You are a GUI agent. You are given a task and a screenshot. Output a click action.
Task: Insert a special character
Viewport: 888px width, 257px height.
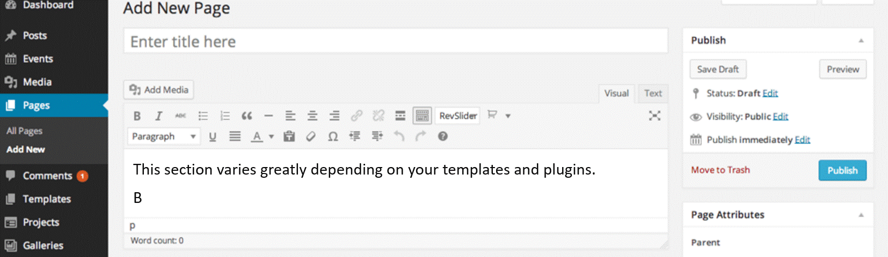[333, 137]
